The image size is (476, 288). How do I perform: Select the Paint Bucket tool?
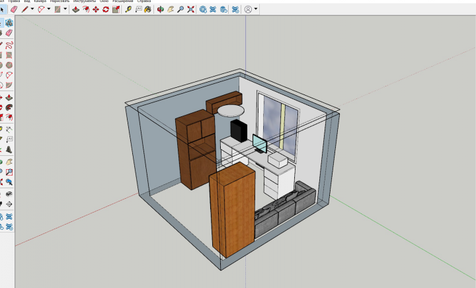click(x=148, y=9)
